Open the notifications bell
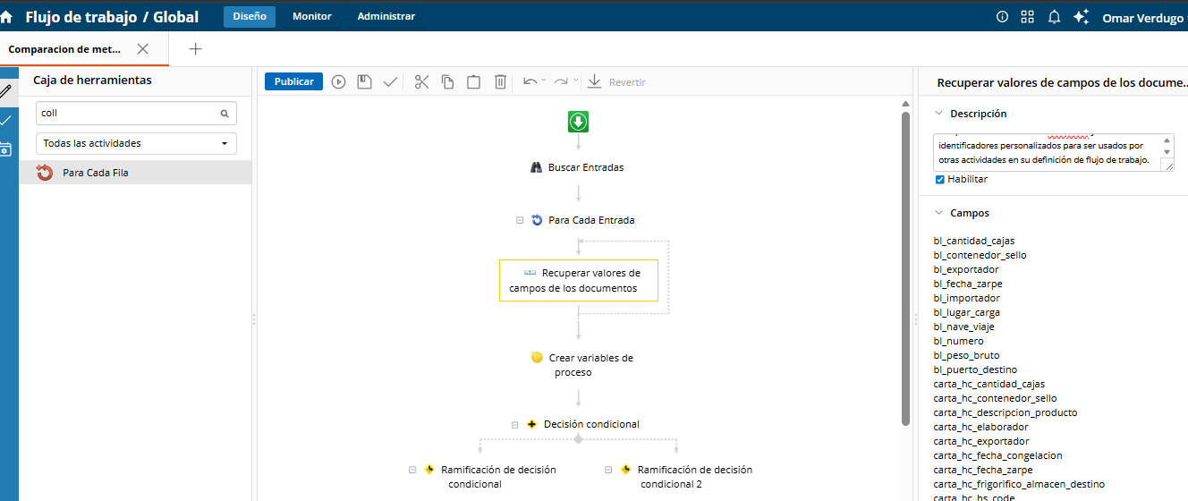The image size is (1188, 501). (1054, 17)
